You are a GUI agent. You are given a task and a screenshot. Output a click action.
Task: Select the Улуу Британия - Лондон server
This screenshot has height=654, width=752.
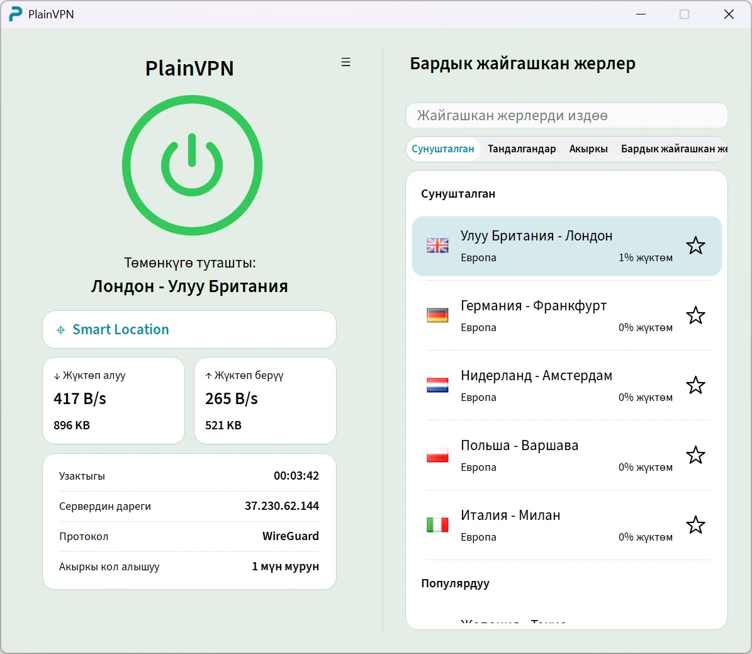coord(567,246)
